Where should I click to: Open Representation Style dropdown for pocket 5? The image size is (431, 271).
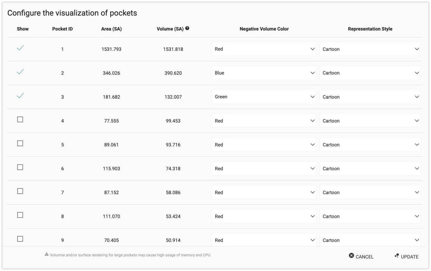370,145
